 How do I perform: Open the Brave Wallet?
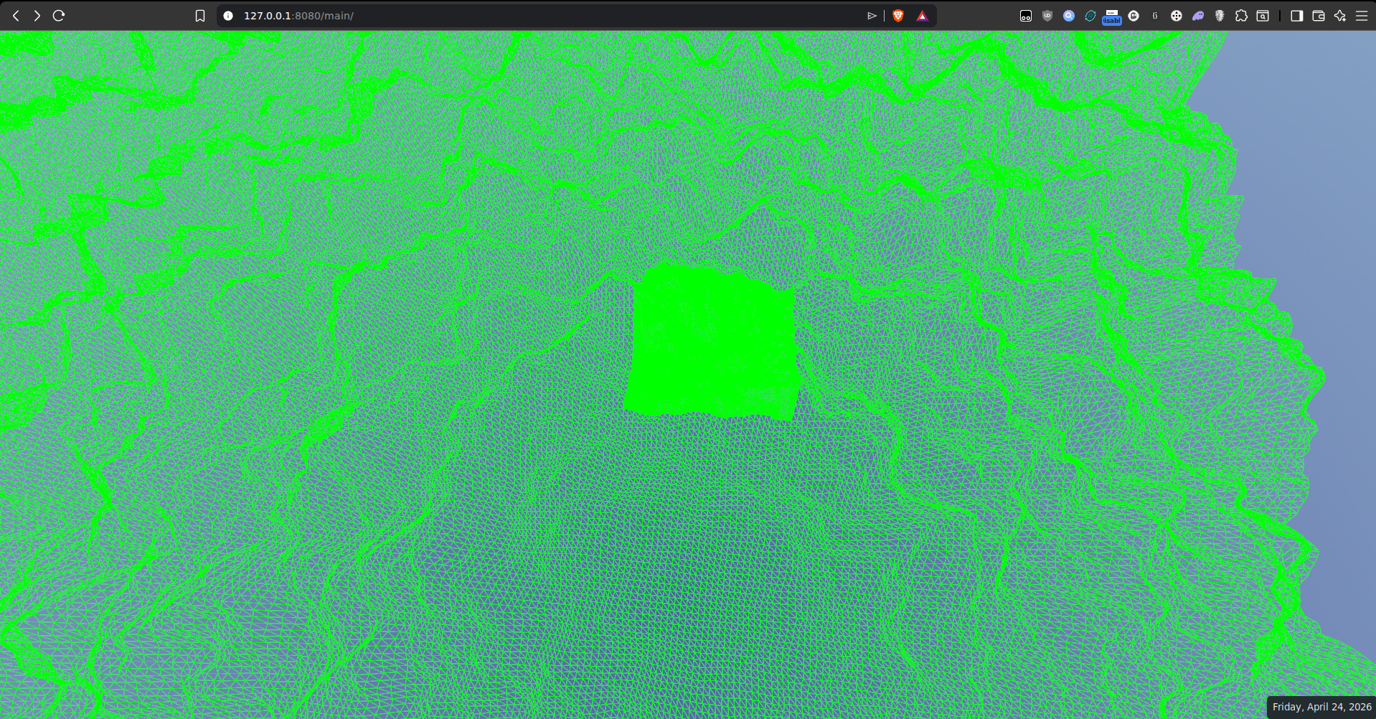pos(1319,16)
